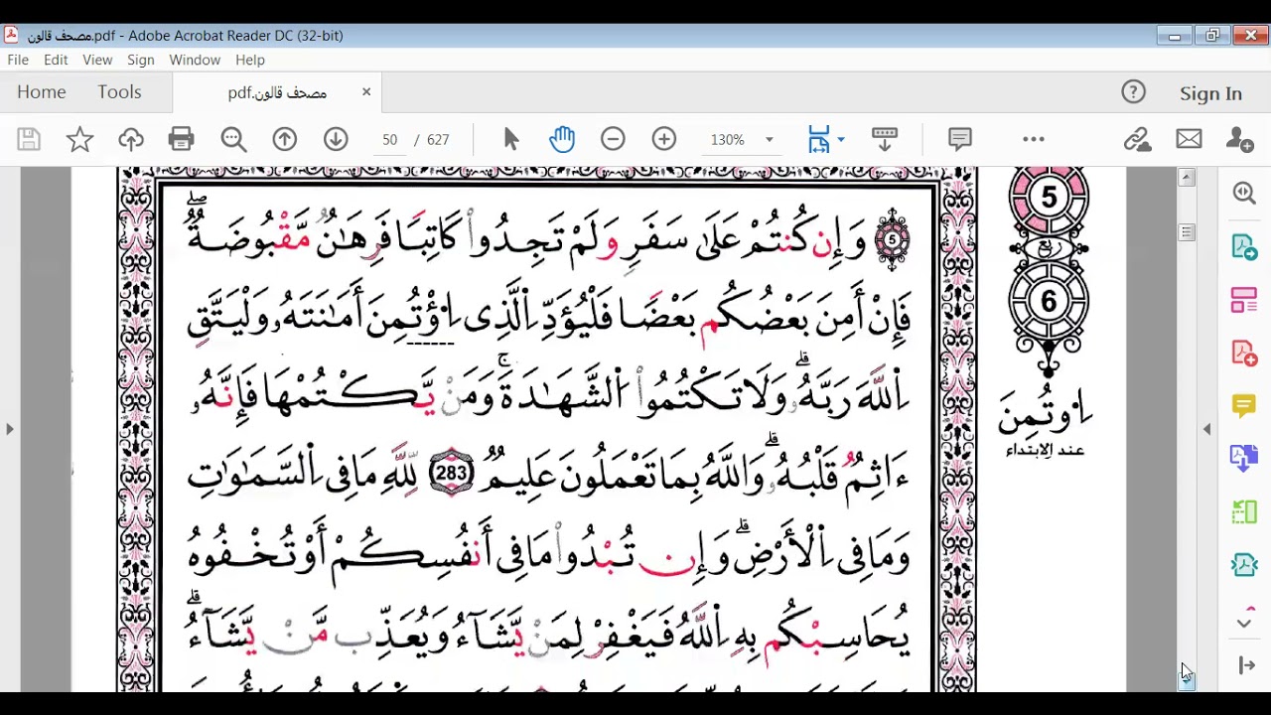Switch to the Home tab
This screenshot has width=1271, height=715.
(41, 92)
